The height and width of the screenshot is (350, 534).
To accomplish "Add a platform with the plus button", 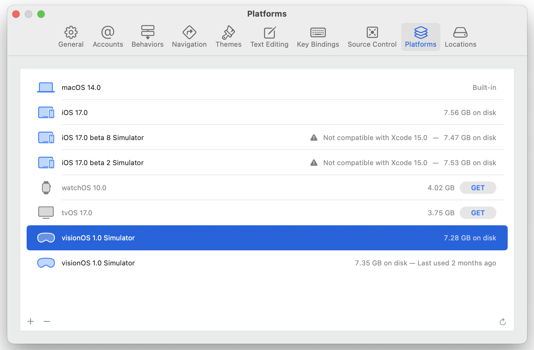I will 31,321.
